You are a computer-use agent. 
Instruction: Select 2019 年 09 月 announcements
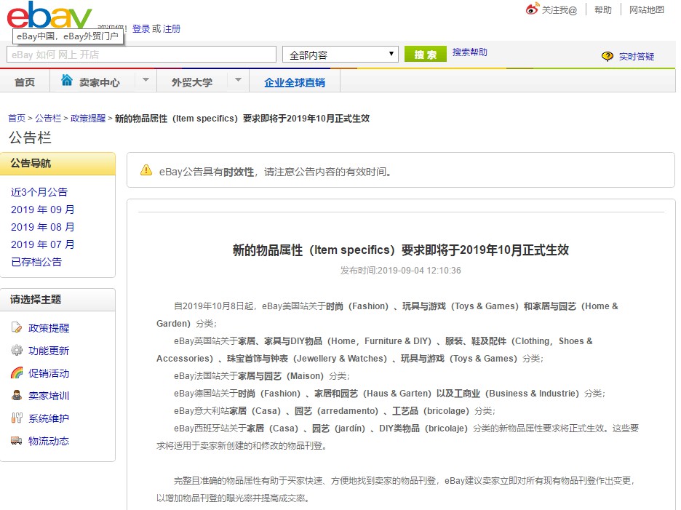42,210
